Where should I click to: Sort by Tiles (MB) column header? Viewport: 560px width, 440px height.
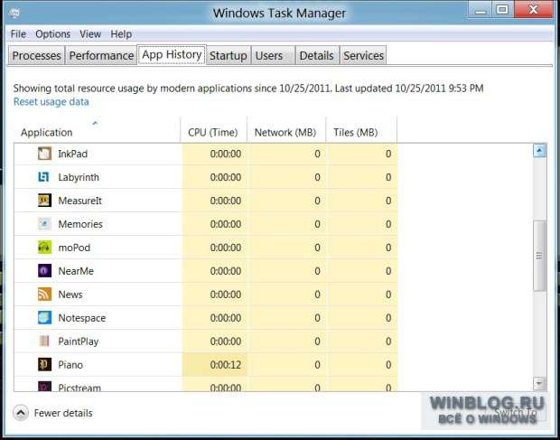(x=361, y=129)
